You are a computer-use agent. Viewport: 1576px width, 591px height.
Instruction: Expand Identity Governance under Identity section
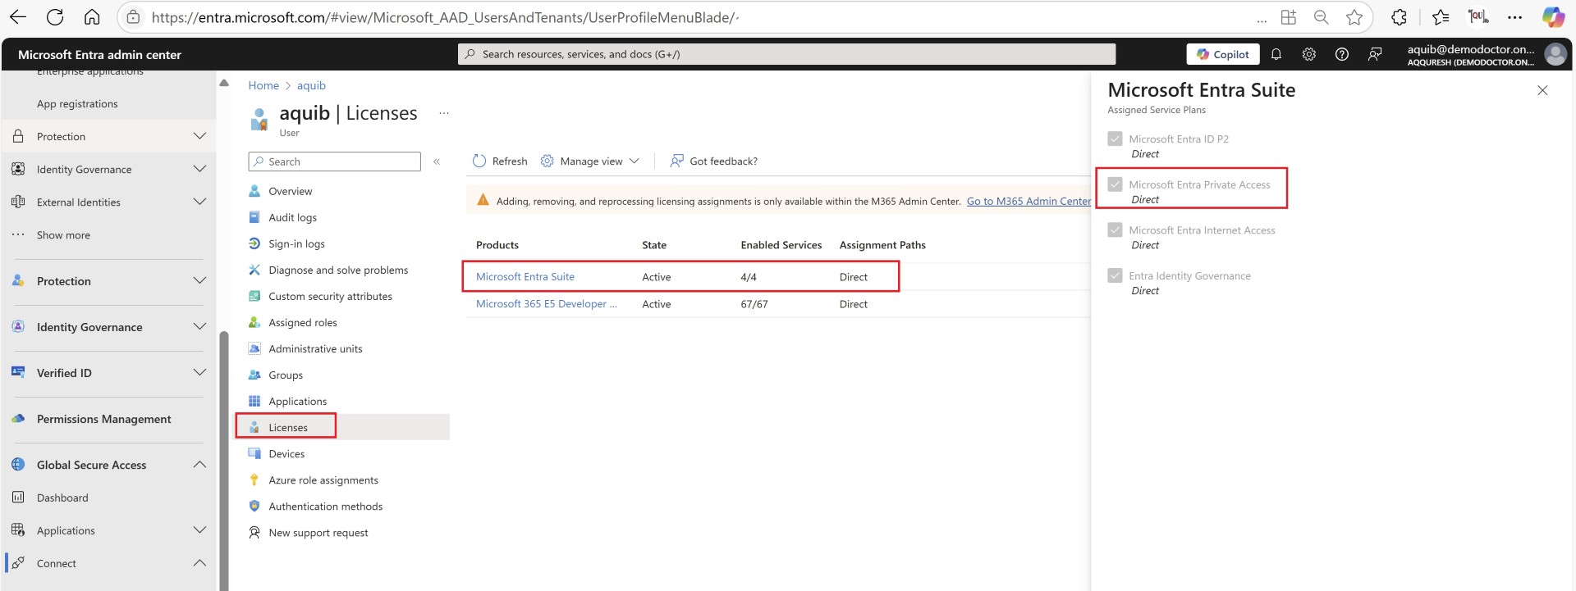click(x=199, y=169)
